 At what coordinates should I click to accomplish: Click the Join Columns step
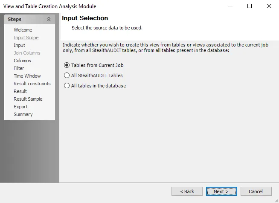[27, 53]
